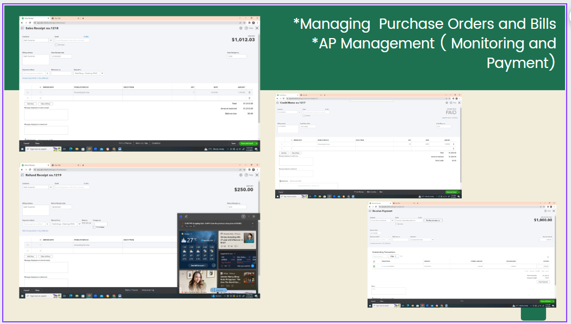Image resolution: width=571 pixels, height=324 pixels.
Task: Close the Receive Payment form
Action: coord(554,211)
